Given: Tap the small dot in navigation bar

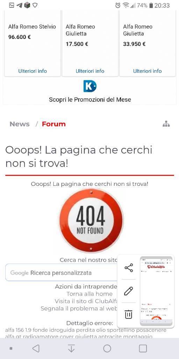Looking at the screenshot, I should tap(11, 348).
